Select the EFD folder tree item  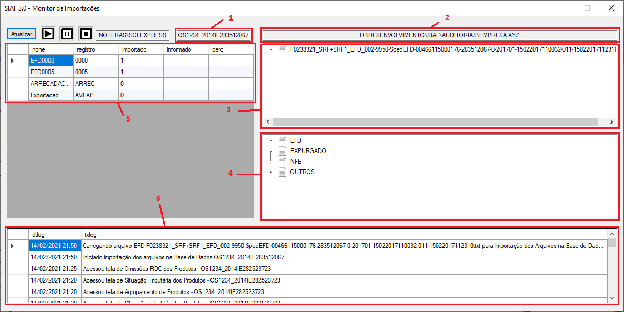296,140
